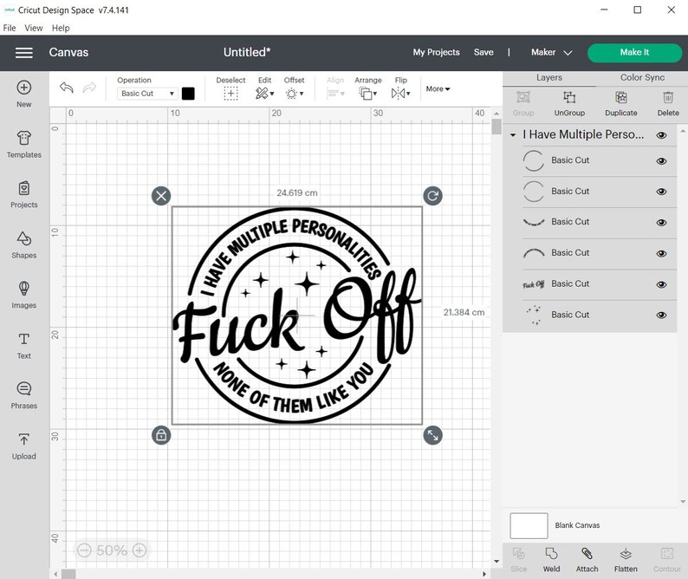This screenshot has width=688, height=579.
Task: Delete the selected layer from Layers panel
Action: 668,104
